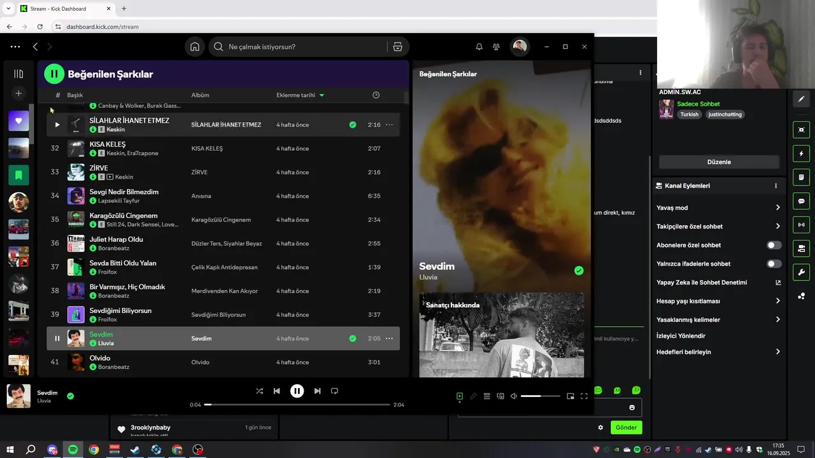Viewport: 815px width, 458px height.
Task: Toggle liked checkmark on Sevdim row
Action: (353, 338)
